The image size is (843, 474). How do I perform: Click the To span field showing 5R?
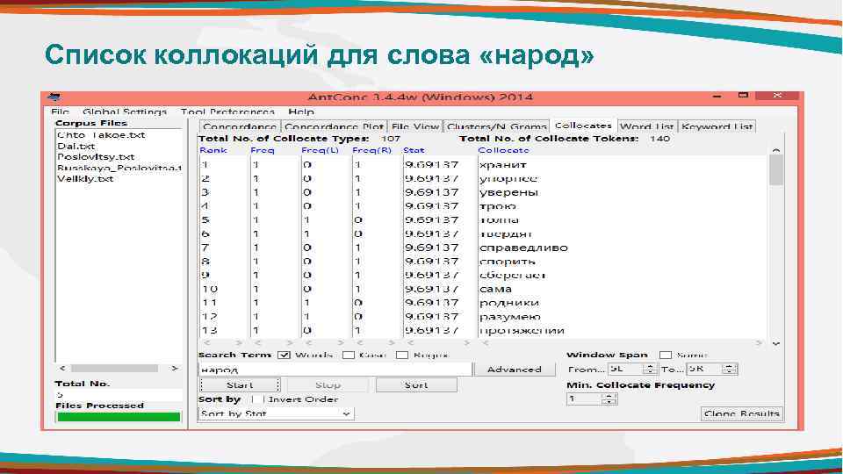(x=705, y=370)
